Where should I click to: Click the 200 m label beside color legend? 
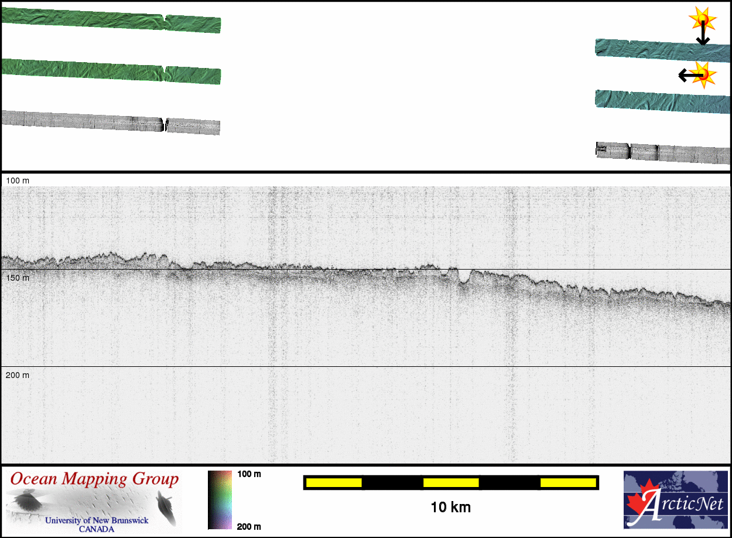point(249,526)
